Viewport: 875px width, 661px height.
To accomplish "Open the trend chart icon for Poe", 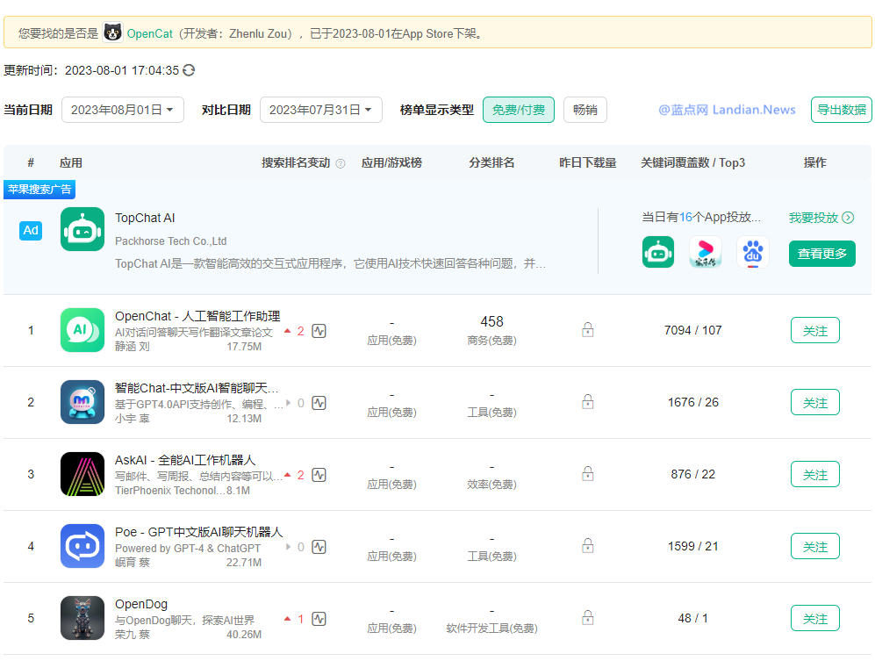I will pos(319,547).
